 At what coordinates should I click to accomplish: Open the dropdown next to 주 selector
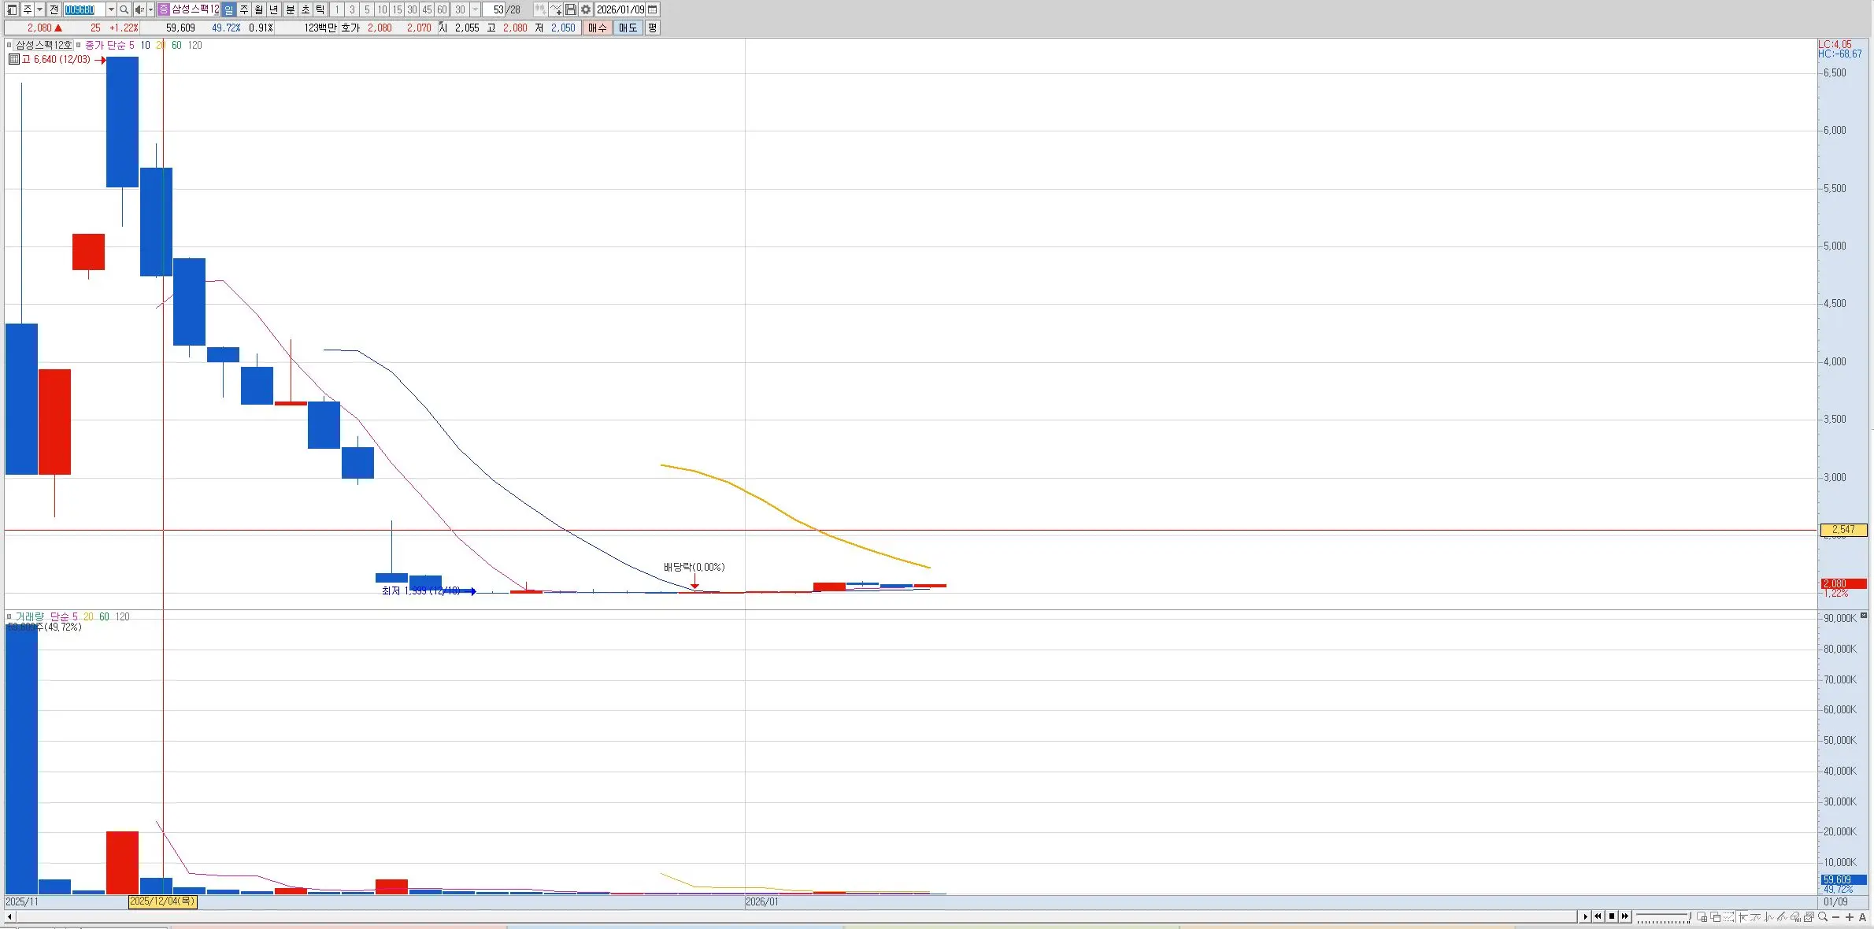tap(39, 9)
